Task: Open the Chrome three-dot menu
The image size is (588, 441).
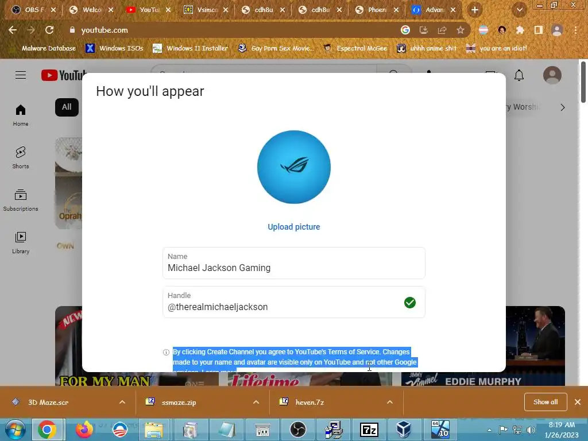Action: click(575, 30)
